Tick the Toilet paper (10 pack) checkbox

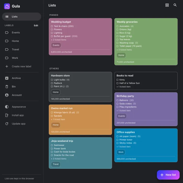pos(117,46)
